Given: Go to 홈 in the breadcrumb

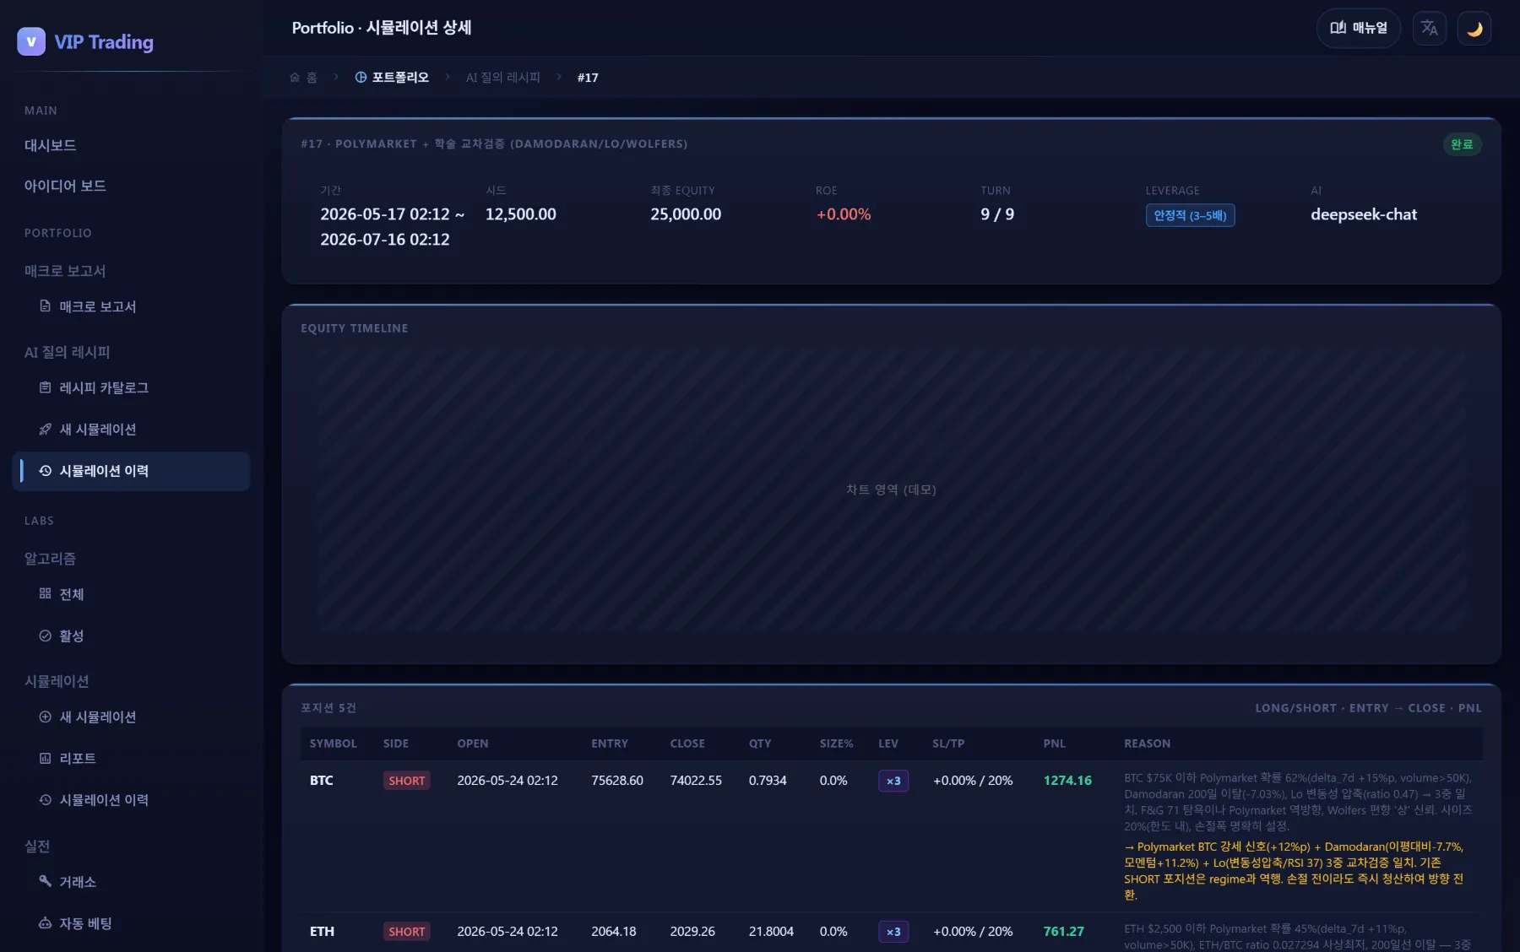Looking at the screenshot, I should pyautogui.click(x=303, y=77).
